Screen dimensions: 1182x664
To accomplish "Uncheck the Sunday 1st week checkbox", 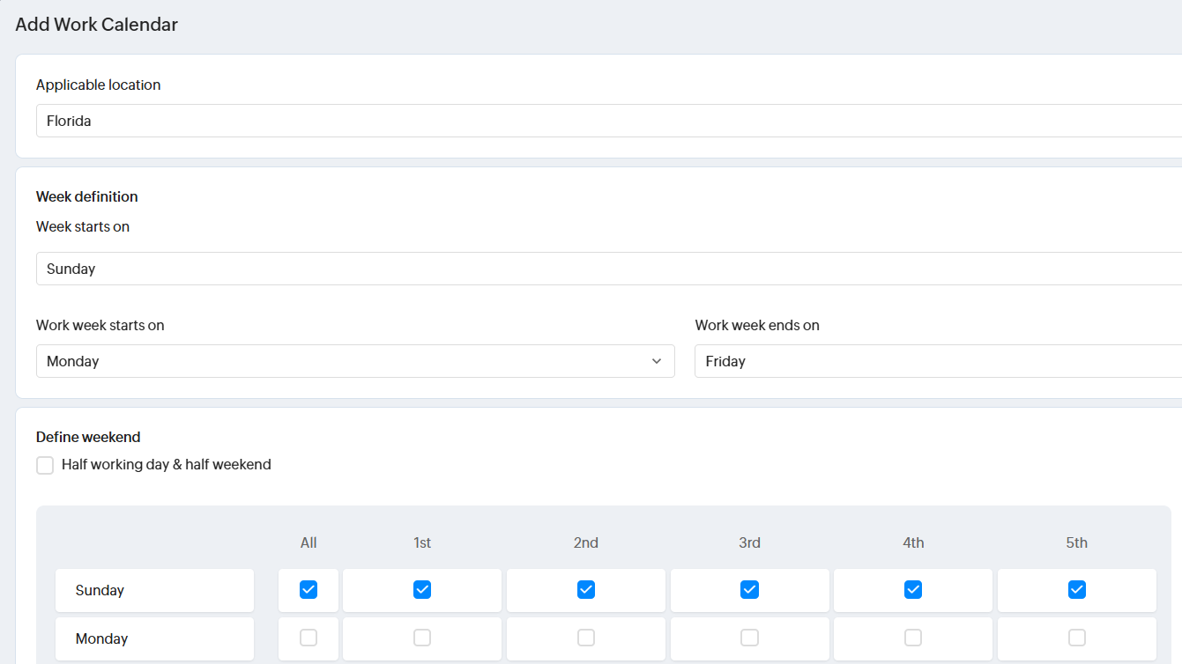I will tap(422, 590).
